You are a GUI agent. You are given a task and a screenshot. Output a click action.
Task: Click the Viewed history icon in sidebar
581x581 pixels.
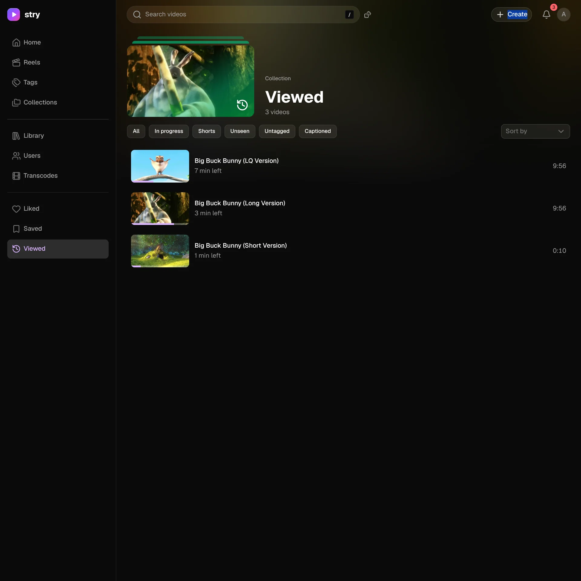[x=16, y=249]
